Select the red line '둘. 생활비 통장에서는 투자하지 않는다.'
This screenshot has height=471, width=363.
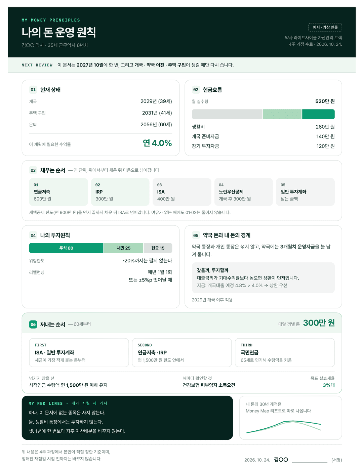pos(66,422)
